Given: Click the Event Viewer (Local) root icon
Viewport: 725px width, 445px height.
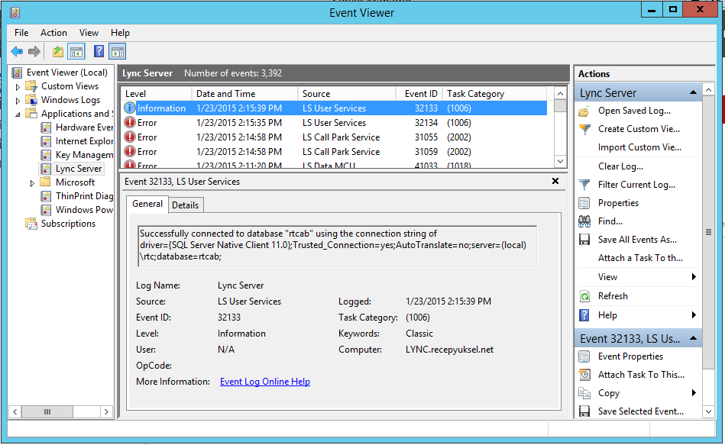Looking at the screenshot, I should (x=17, y=73).
